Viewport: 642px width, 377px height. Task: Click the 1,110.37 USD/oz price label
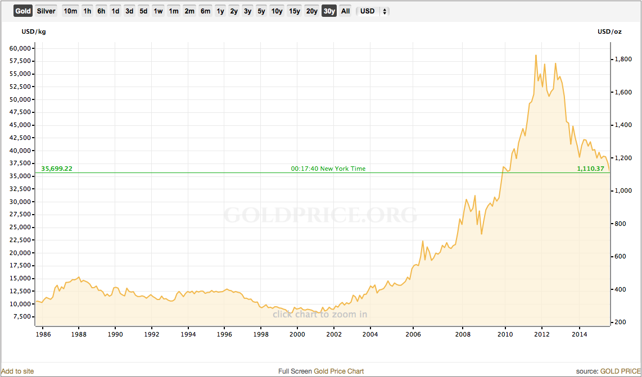point(590,168)
